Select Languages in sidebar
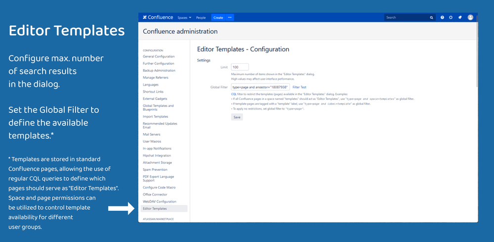494x242 pixels. pyautogui.click(x=151, y=85)
